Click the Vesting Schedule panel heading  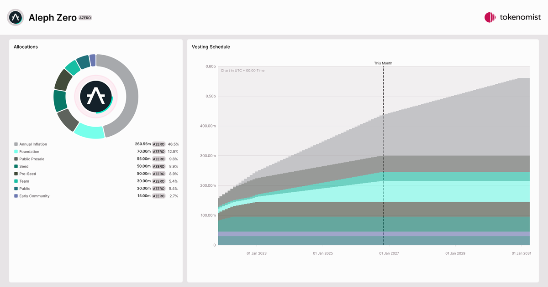pyautogui.click(x=211, y=47)
